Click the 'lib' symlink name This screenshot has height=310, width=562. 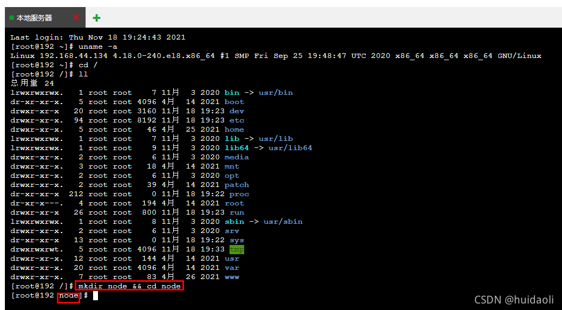pos(232,139)
